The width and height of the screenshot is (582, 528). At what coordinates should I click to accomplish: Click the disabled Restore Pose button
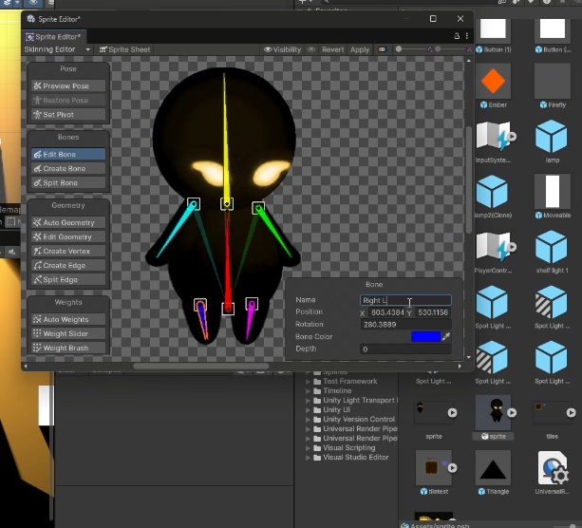(68, 101)
